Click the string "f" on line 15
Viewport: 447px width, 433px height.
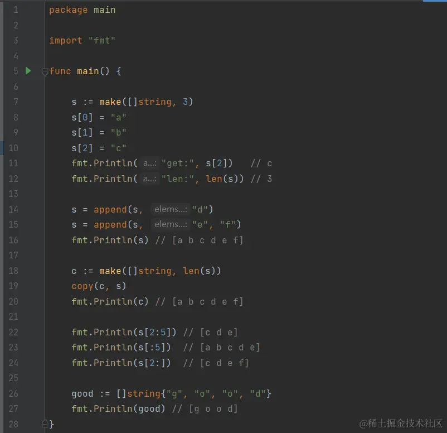[x=227, y=225]
